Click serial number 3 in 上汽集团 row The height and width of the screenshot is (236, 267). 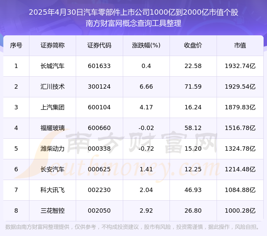click(x=16, y=107)
